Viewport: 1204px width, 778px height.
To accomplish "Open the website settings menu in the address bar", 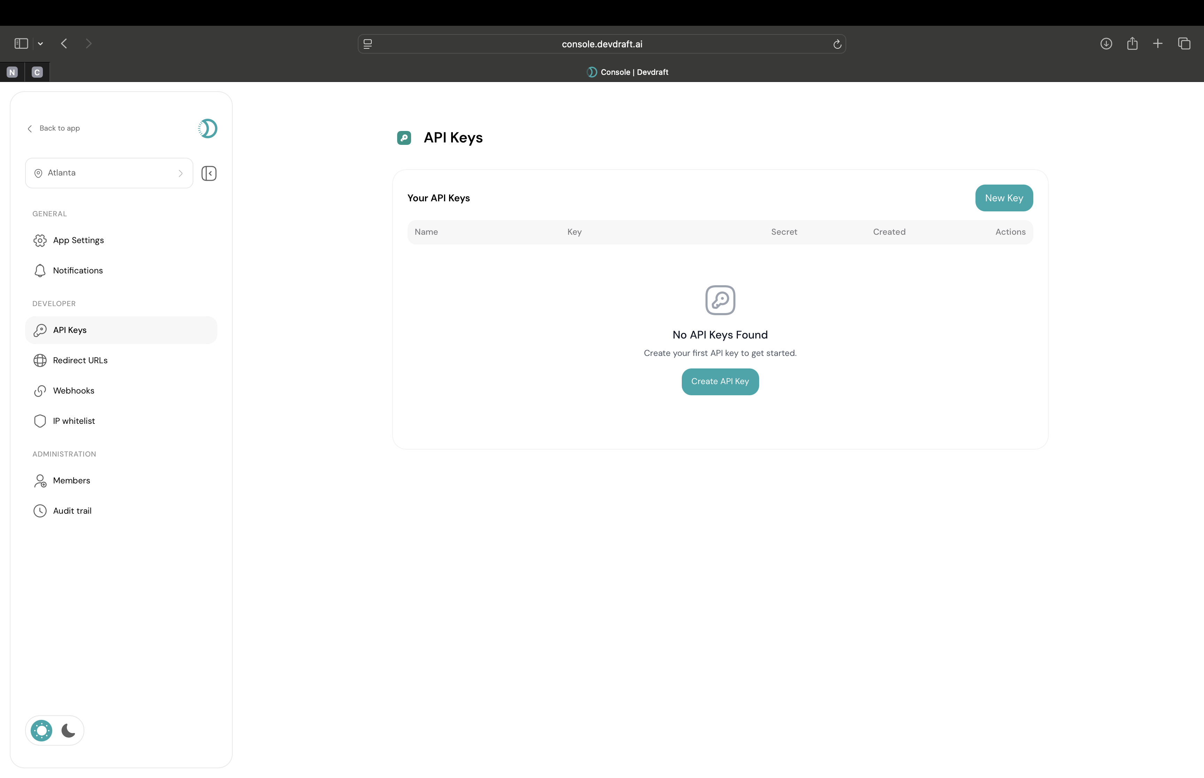I will (367, 44).
